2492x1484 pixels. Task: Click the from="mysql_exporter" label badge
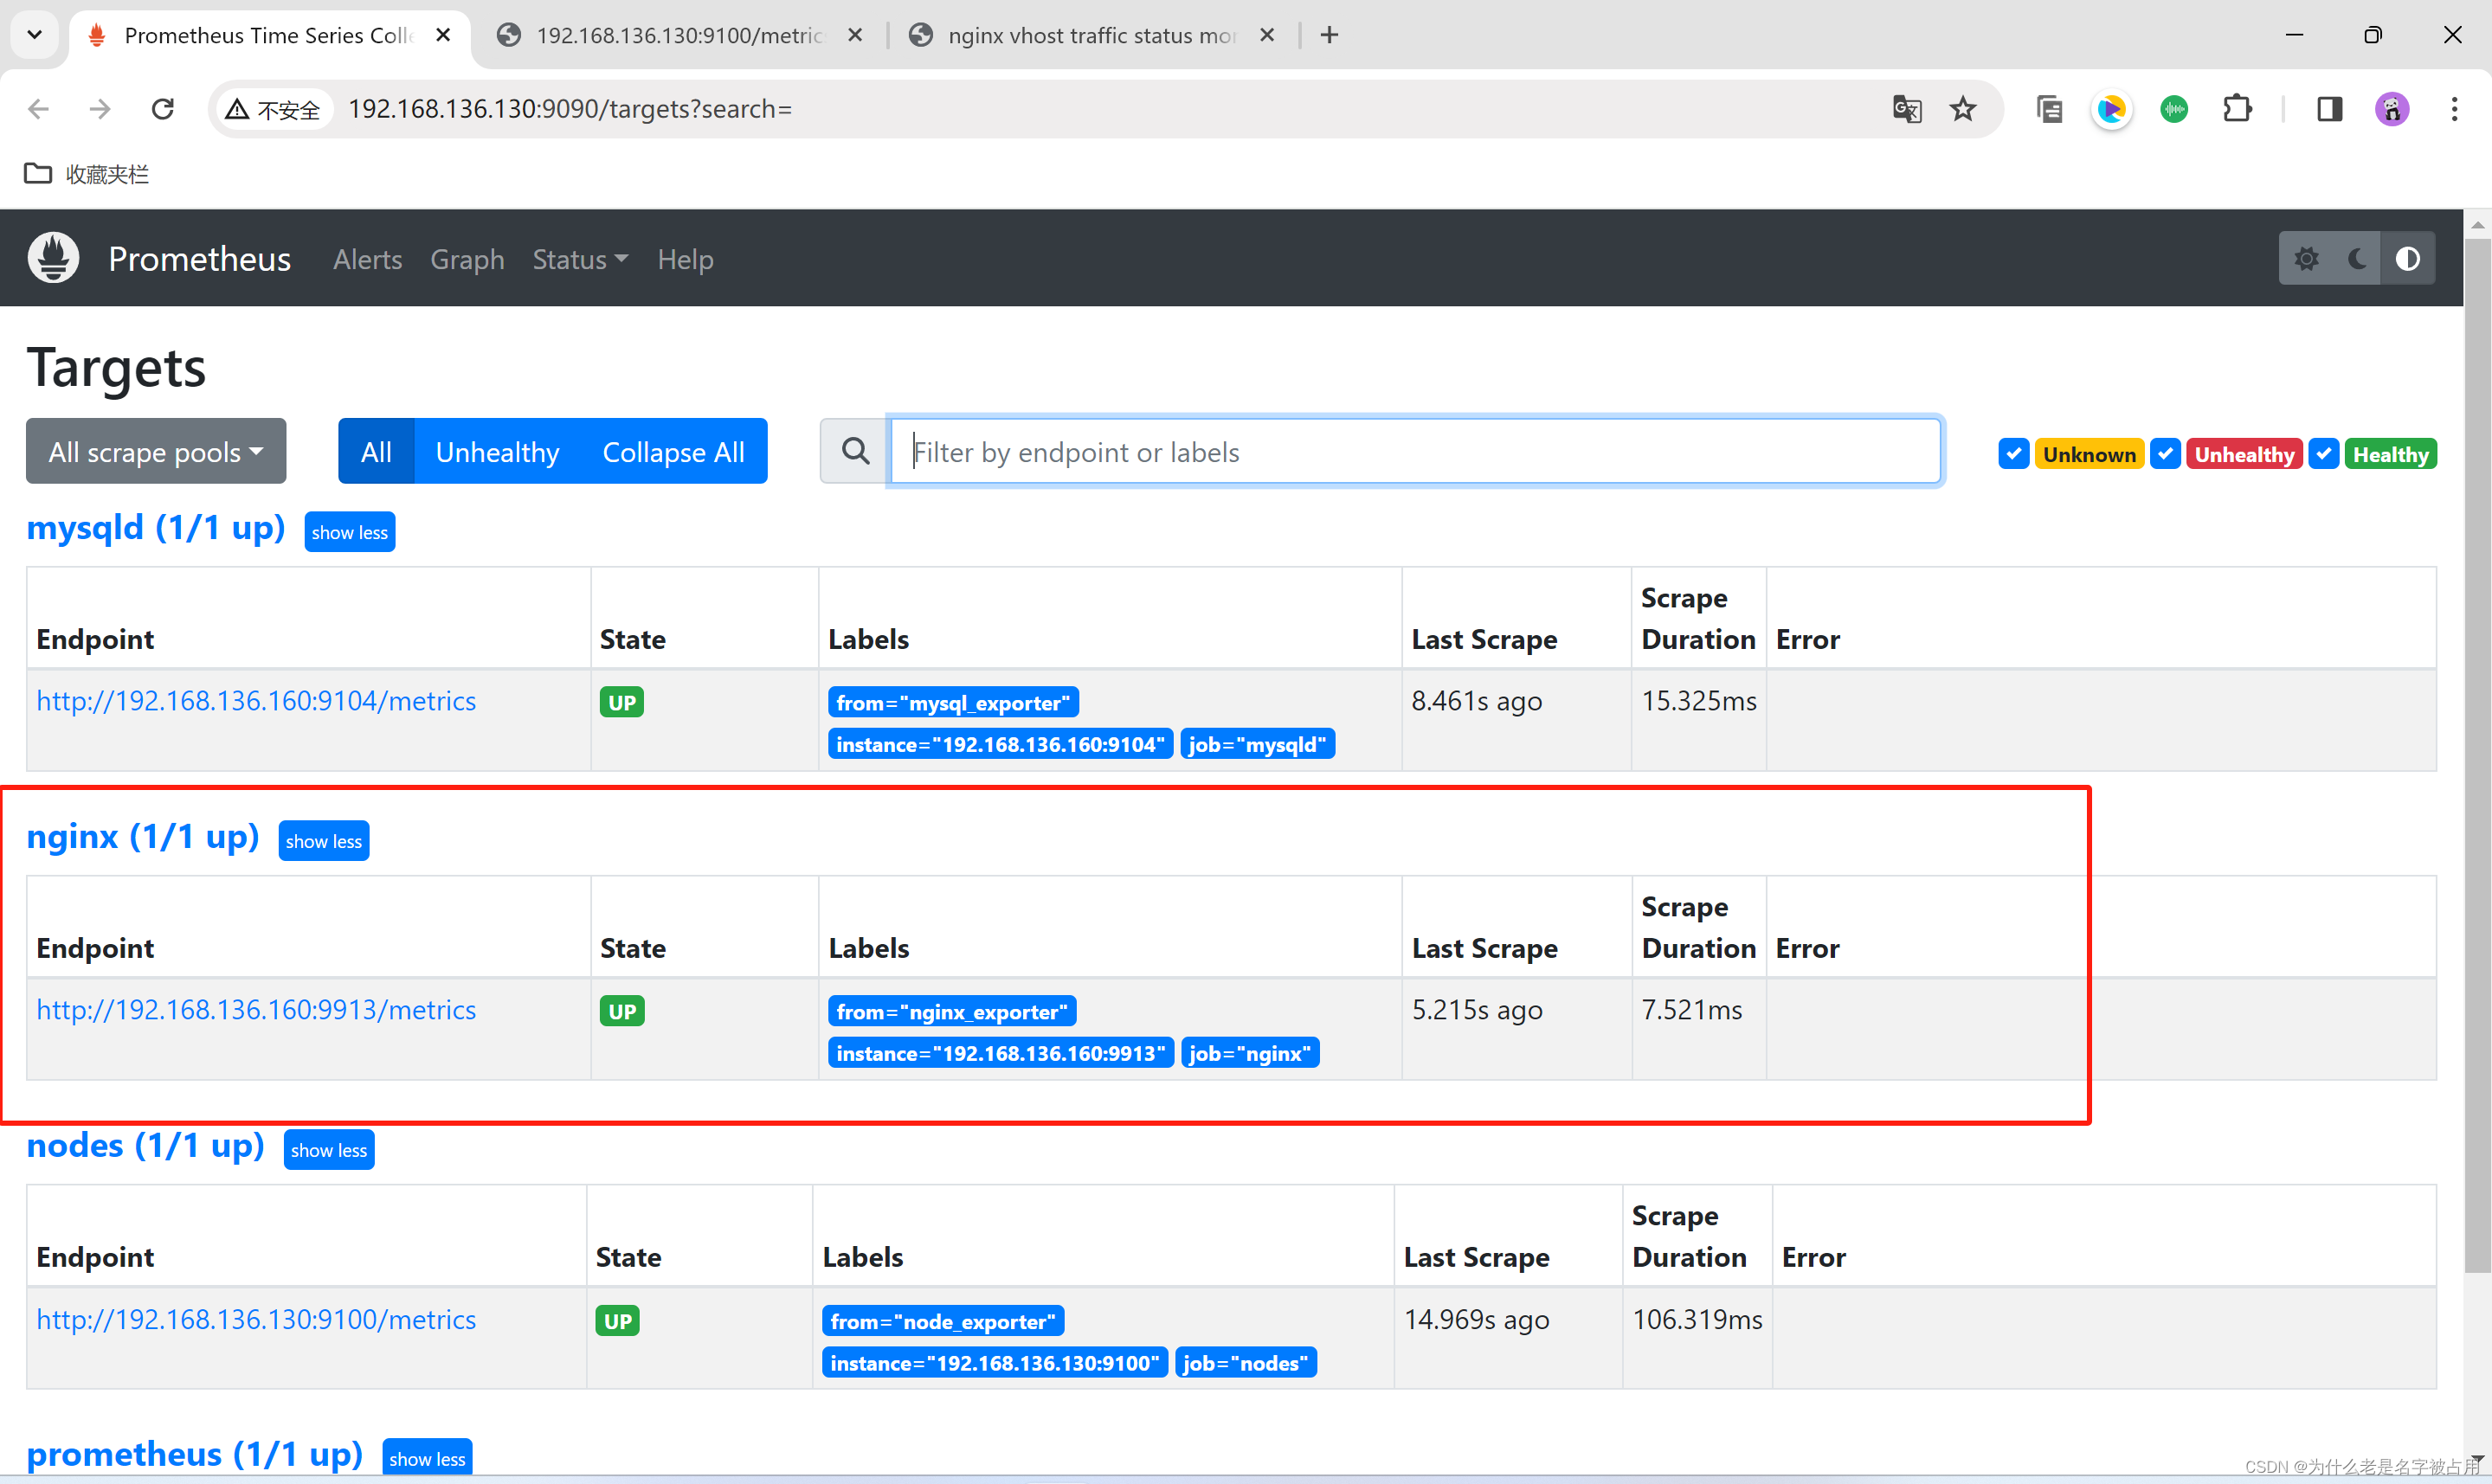953,703
